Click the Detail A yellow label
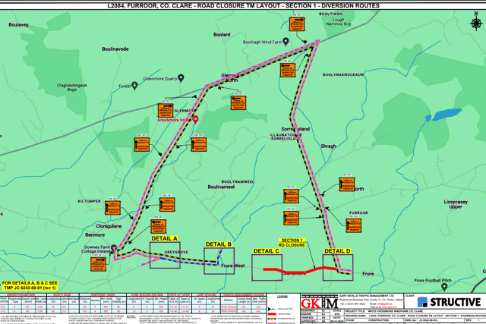Viewport: 486px width, 324px height. tap(164, 238)
